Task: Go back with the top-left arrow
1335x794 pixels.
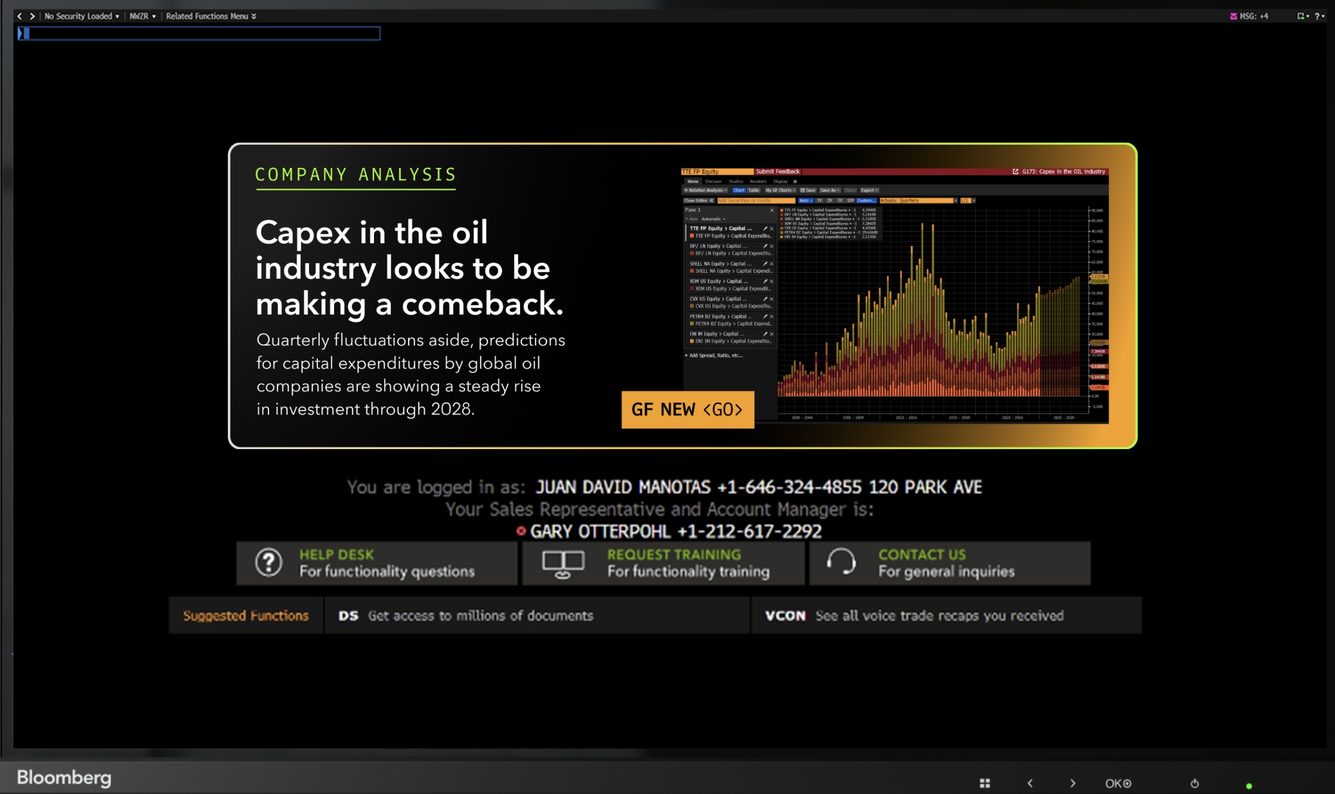Action: tap(19, 16)
